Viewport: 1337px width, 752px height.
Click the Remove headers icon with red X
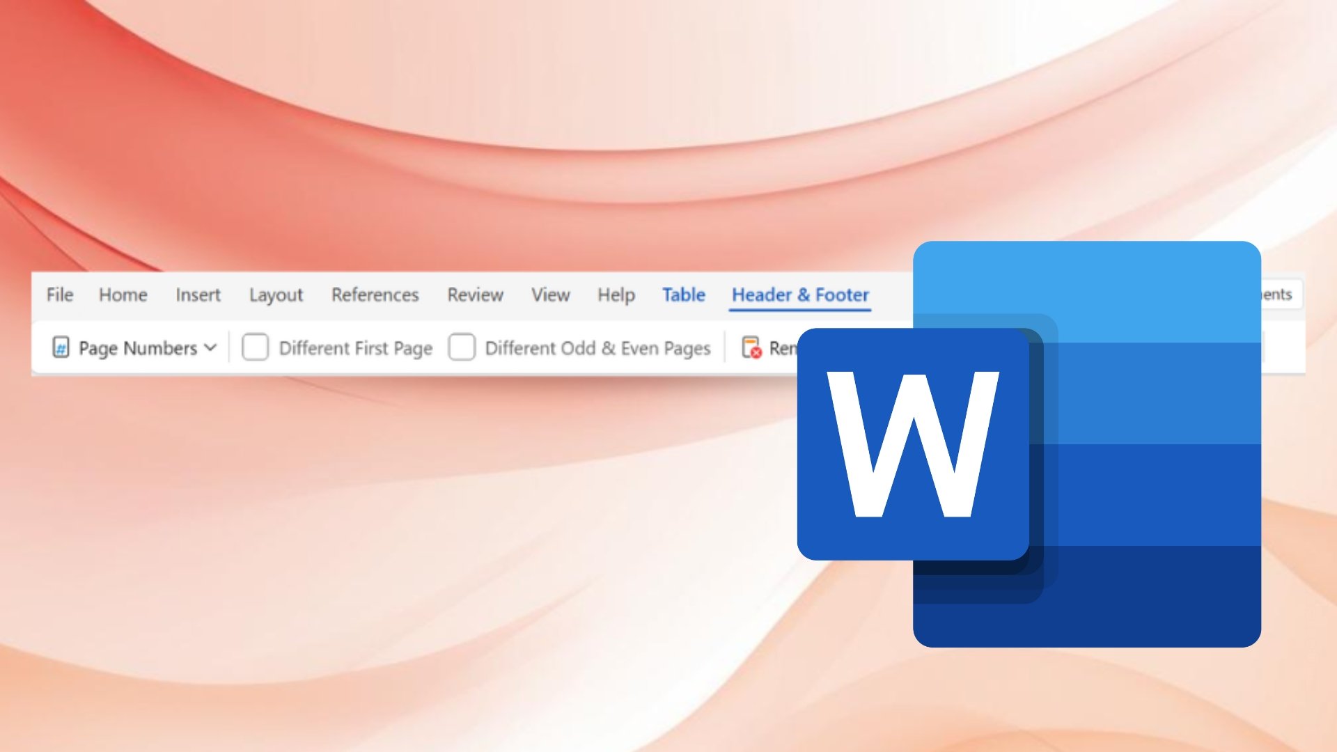tap(751, 347)
